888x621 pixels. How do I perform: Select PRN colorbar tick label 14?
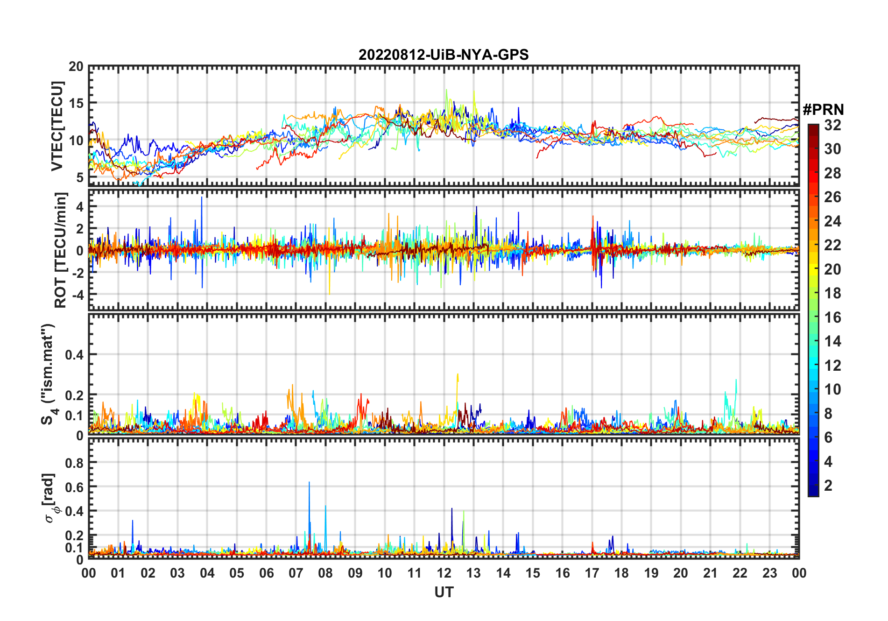(x=832, y=341)
